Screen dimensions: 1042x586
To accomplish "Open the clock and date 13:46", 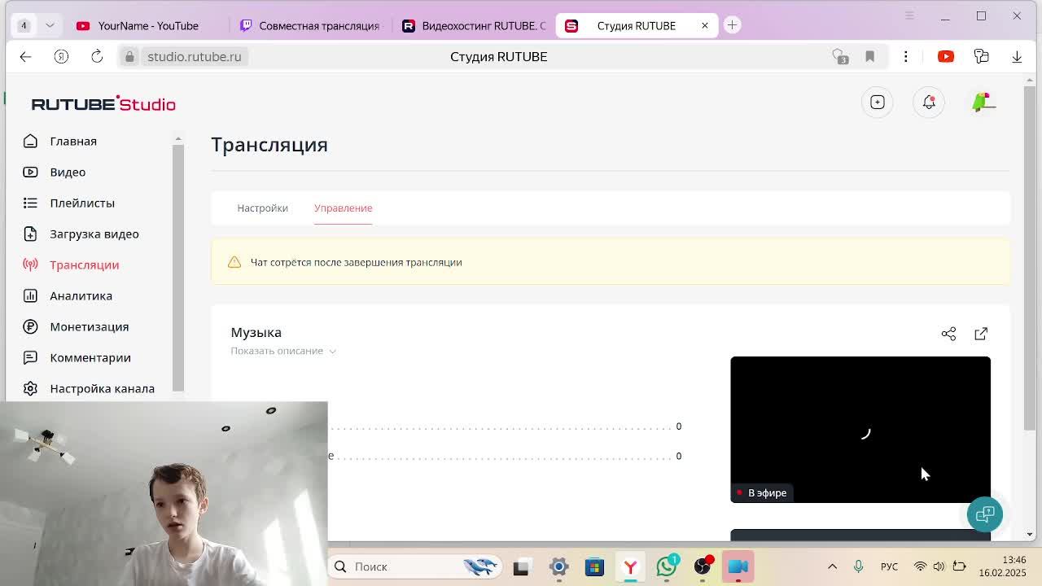I will pyautogui.click(x=1002, y=566).
